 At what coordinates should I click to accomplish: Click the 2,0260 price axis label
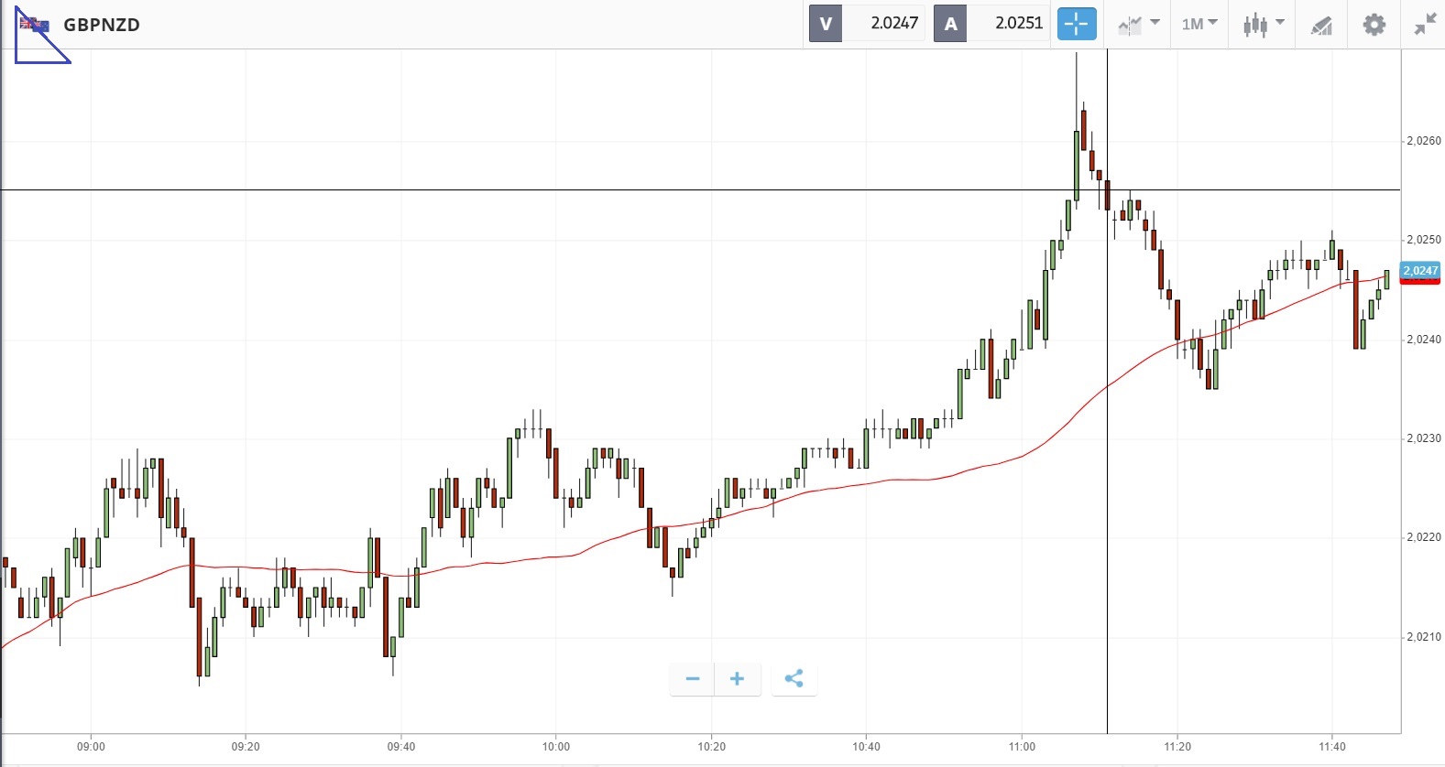point(1423,141)
